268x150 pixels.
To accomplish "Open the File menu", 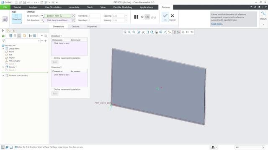I will 5,7.
